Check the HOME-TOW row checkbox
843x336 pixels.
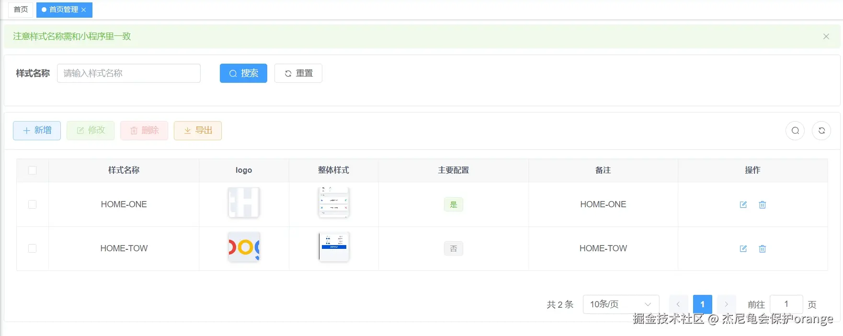(33, 248)
